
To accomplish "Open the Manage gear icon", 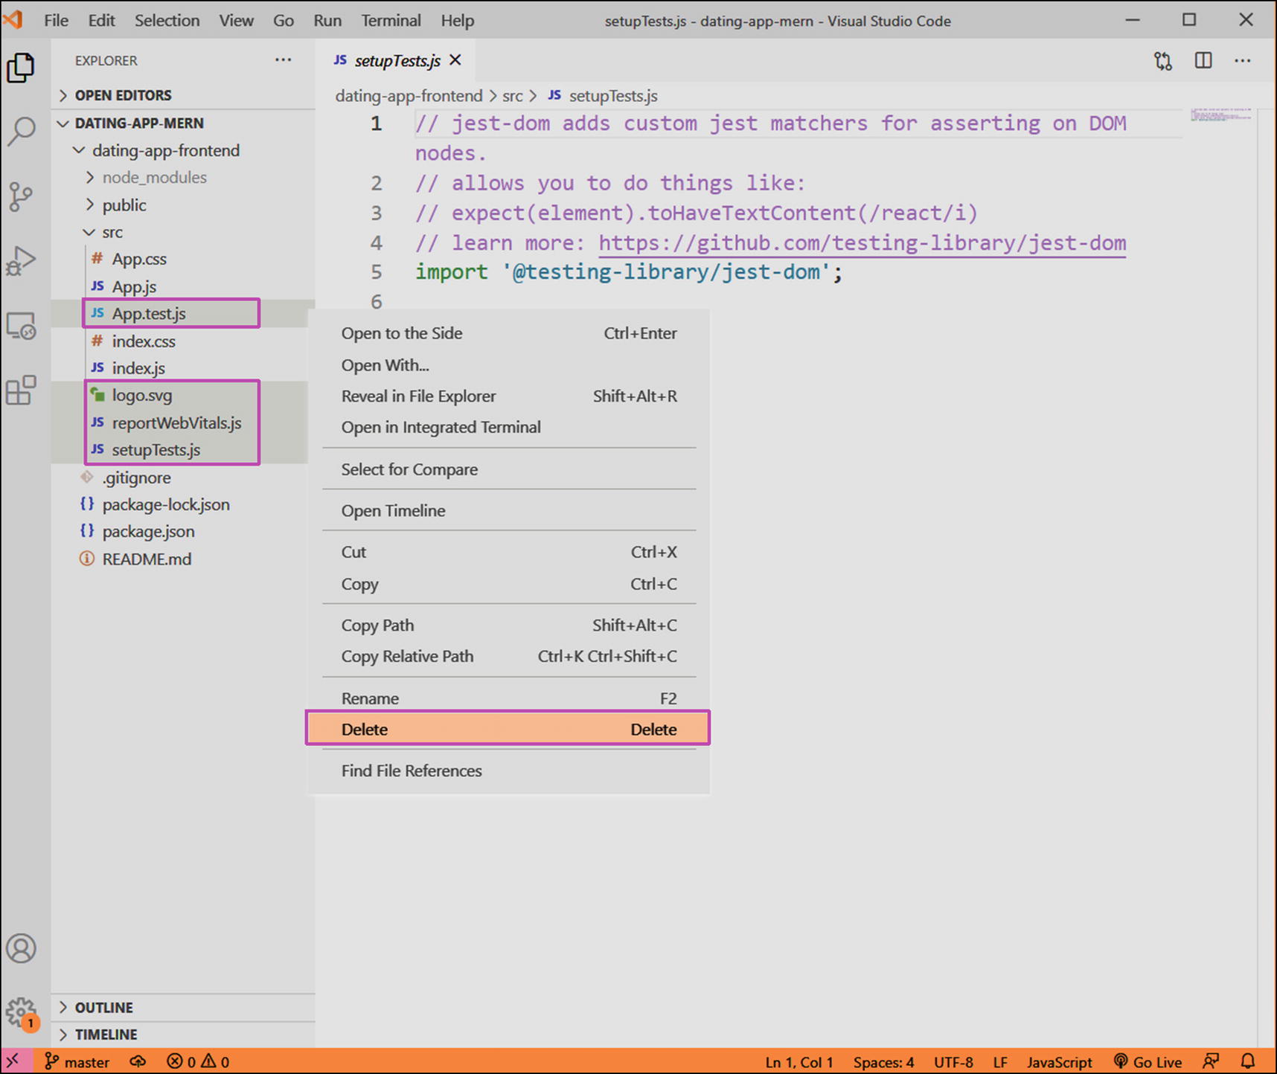I will (22, 1012).
